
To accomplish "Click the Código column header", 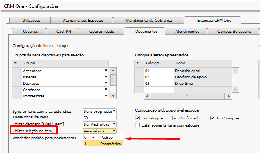I will tap(159, 63).
